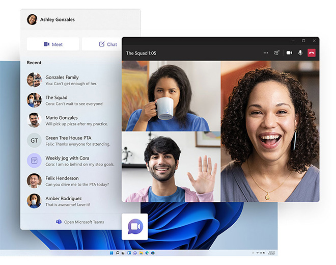336x265 pixels.
Task: Open Microsoft Store on taskbar
Action: coord(153,253)
